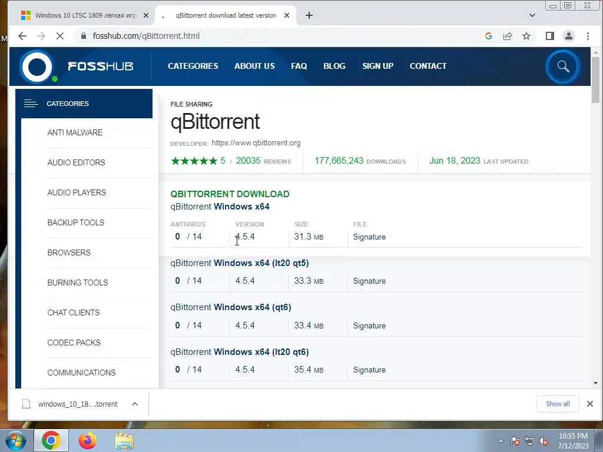
Task: Click the address bar URL
Action: (146, 36)
